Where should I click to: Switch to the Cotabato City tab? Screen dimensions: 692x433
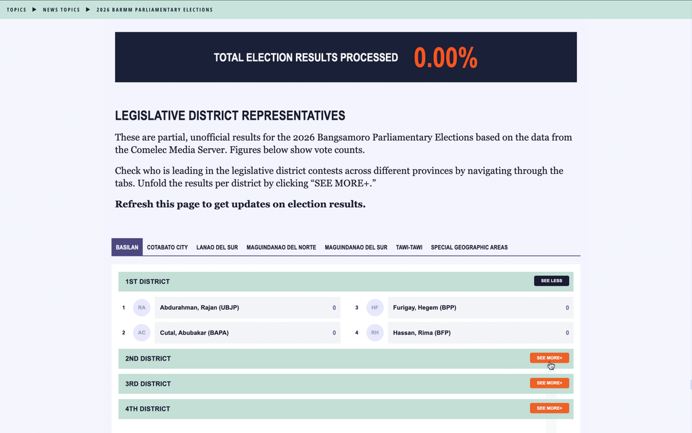tap(168, 248)
